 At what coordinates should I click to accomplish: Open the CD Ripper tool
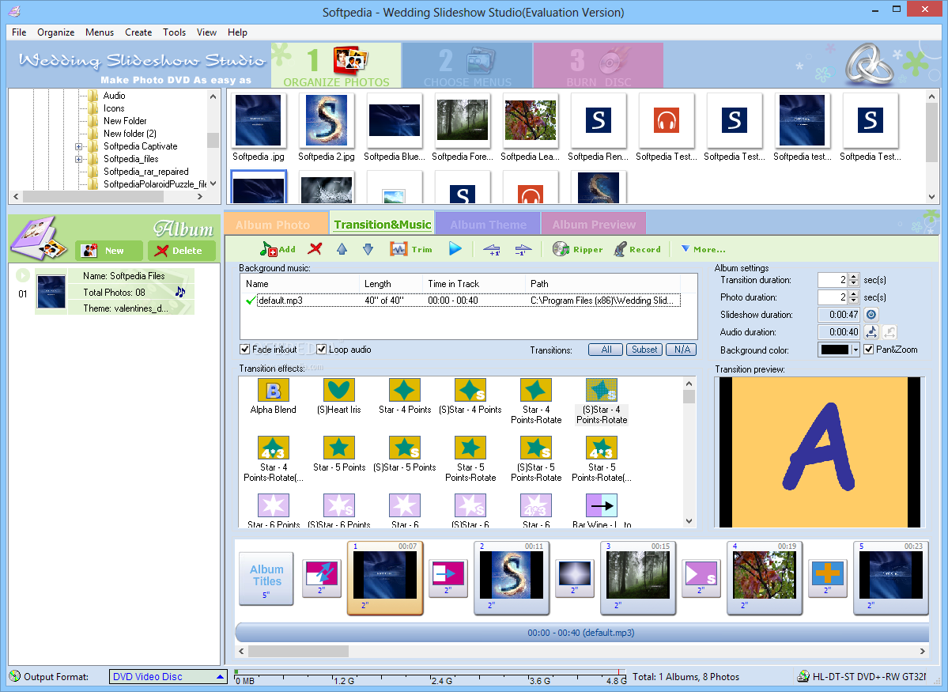click(x=577, y=248)
